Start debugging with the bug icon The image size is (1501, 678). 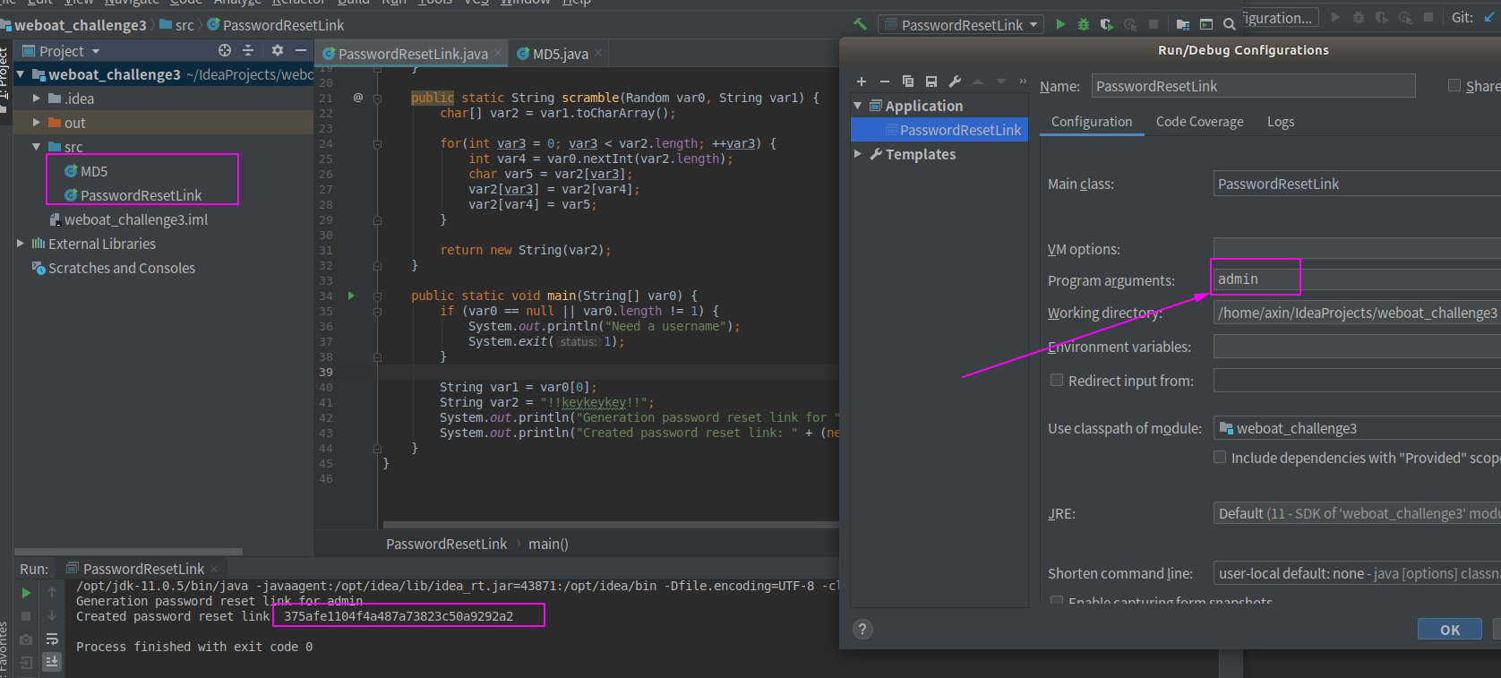(x=1084, y=24)
